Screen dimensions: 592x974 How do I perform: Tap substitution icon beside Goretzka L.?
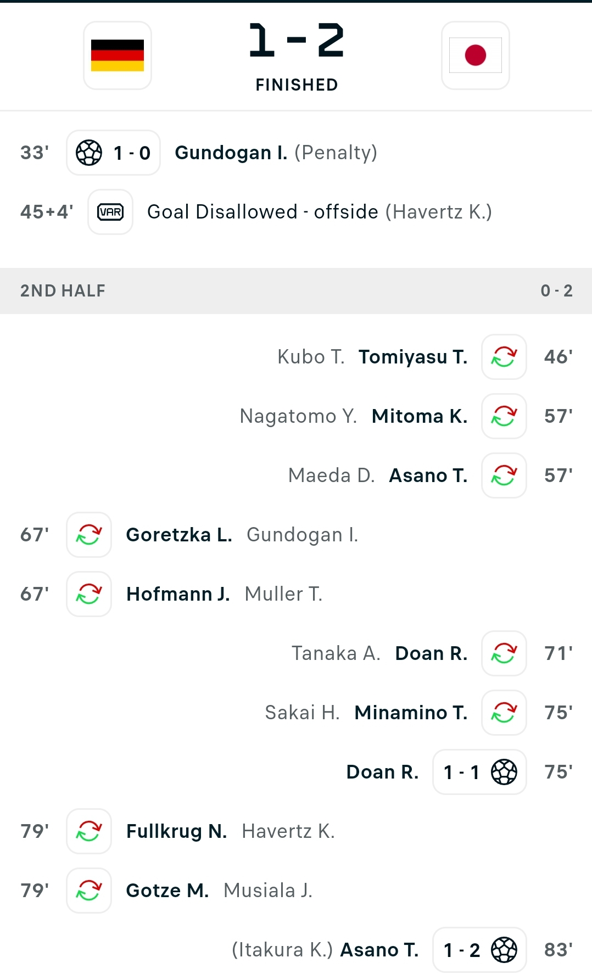point(89,535)
